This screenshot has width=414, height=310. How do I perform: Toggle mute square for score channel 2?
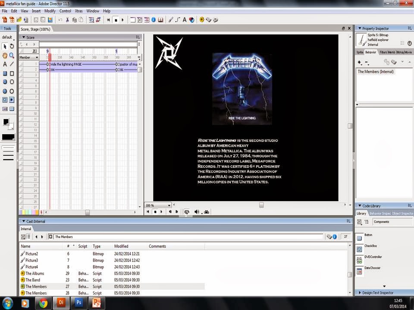point(21,70)
